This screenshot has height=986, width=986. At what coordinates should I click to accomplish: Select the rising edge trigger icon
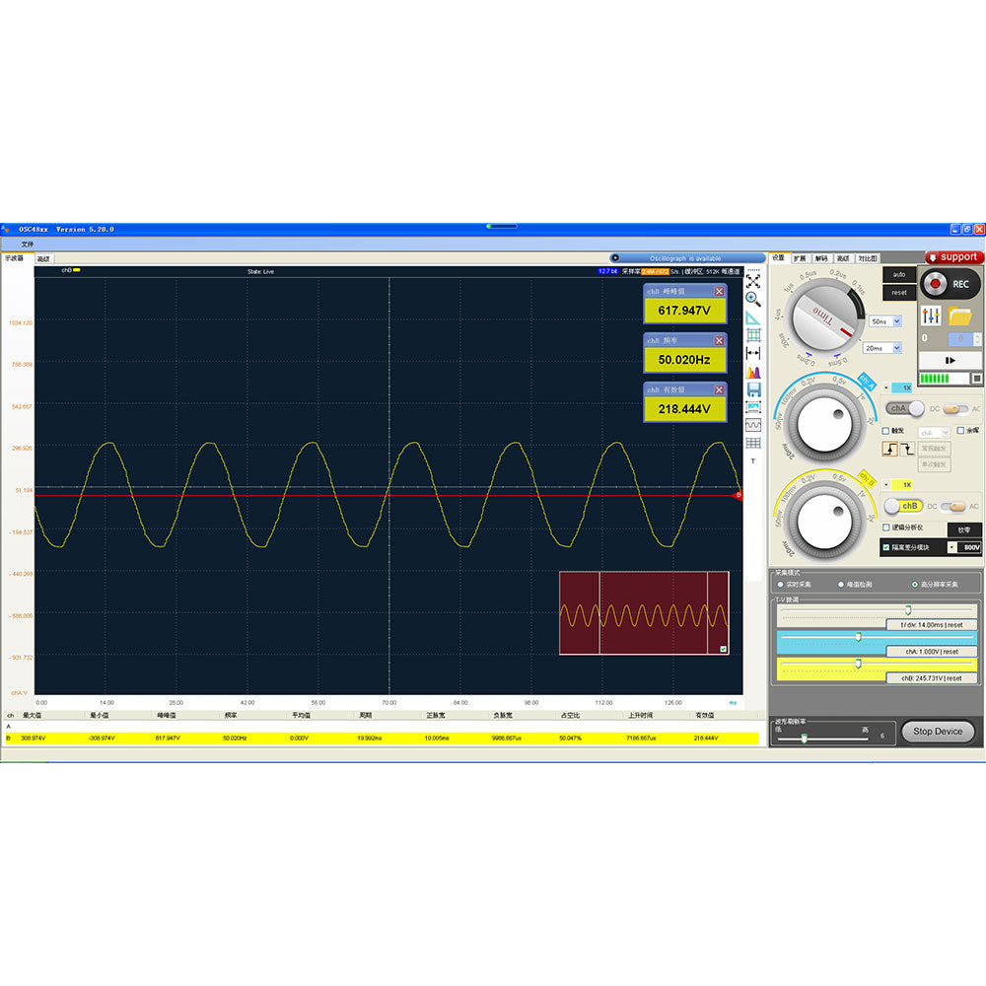[889, 449]
